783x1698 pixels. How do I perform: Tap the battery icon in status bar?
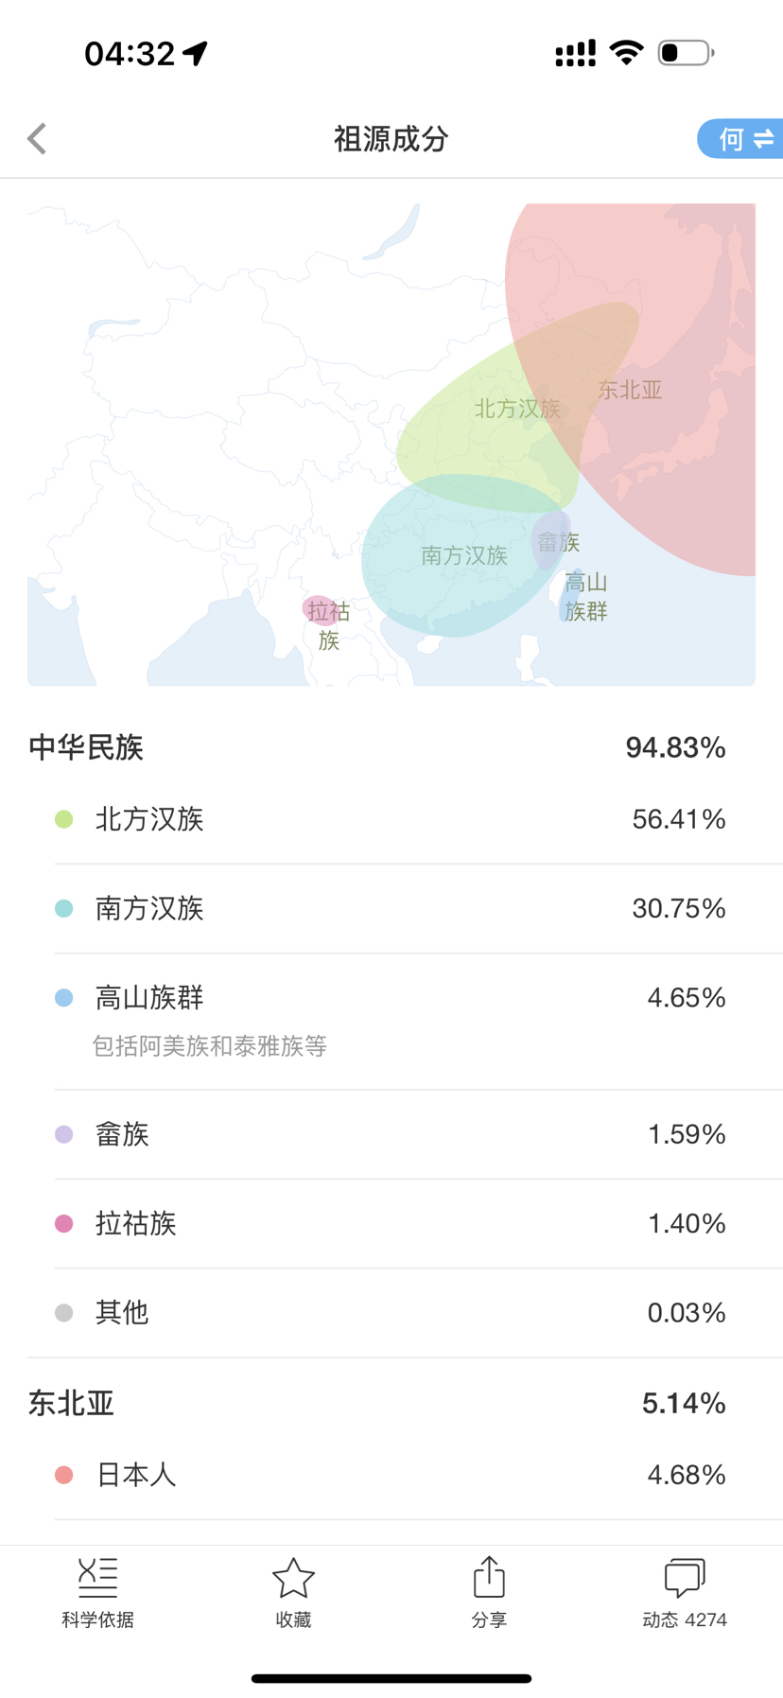687,53
